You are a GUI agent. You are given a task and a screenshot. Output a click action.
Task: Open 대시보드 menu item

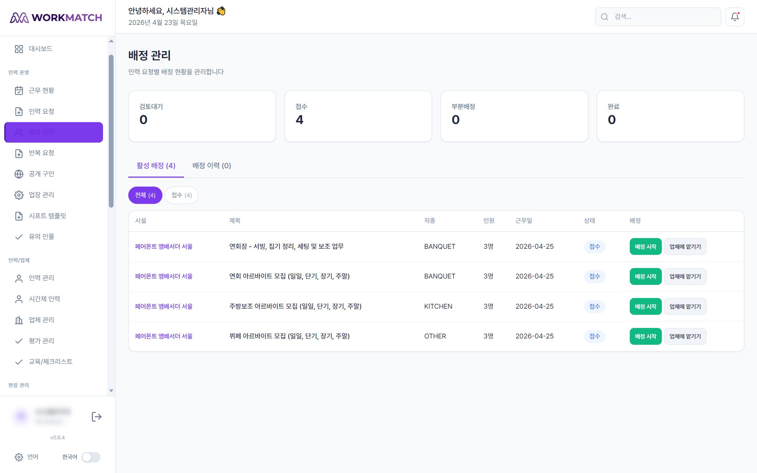coord(54,49)
